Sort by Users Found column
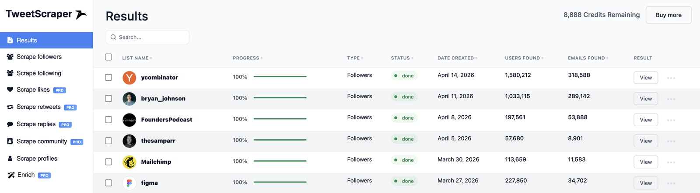 (524, 58)
